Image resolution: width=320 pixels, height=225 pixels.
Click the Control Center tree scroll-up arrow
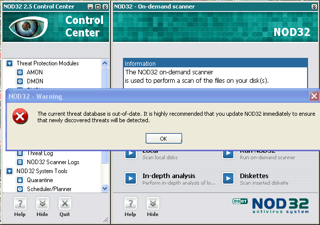click(105, 63)
